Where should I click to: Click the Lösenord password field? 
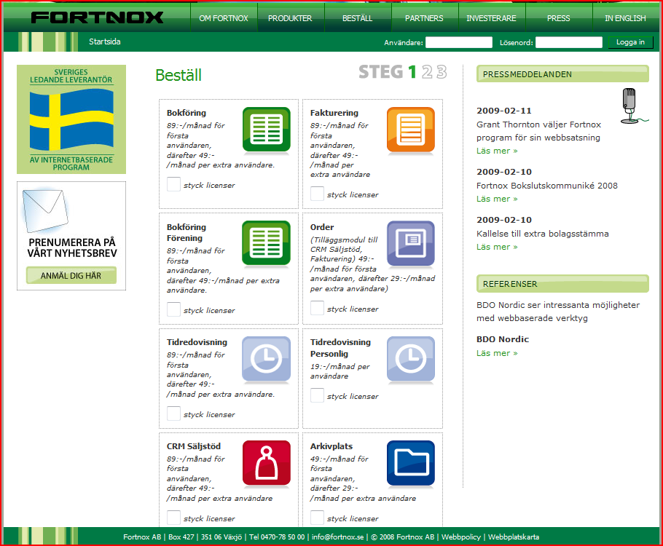[x=569, y=42]
